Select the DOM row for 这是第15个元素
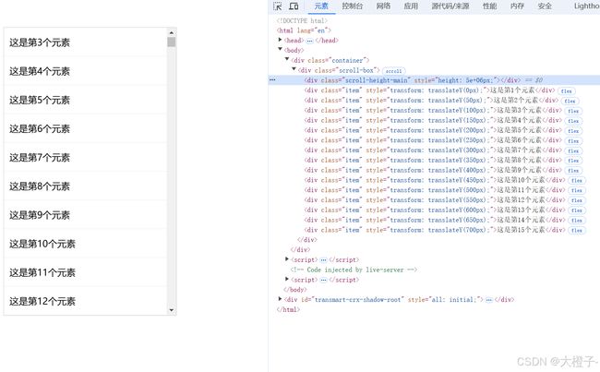The image size is (600, 372). (435, 230)
